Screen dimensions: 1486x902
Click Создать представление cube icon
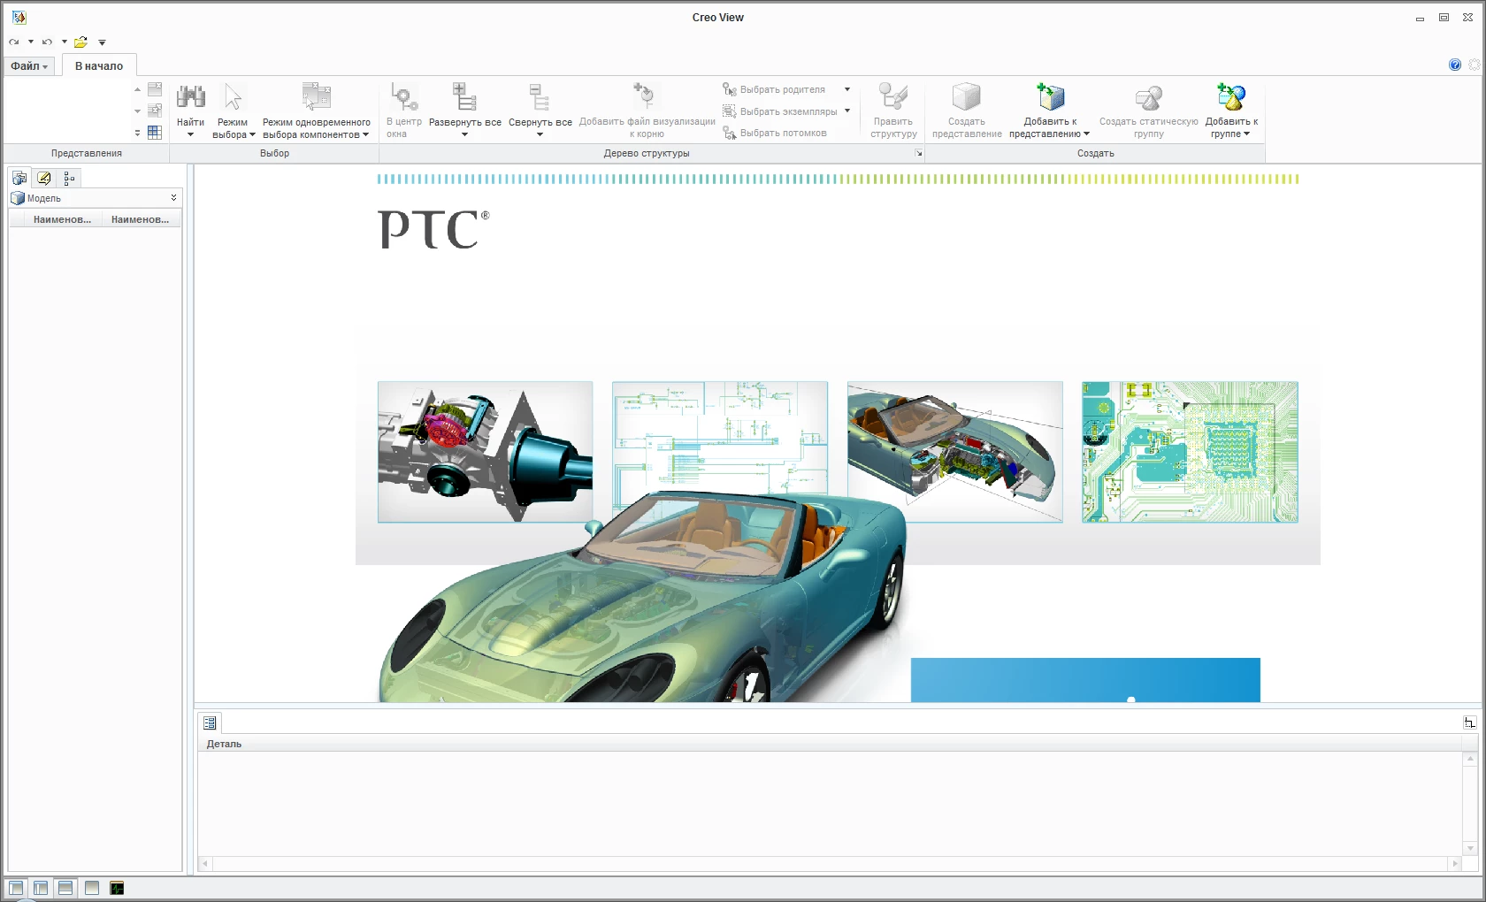(x=966, y=97)
